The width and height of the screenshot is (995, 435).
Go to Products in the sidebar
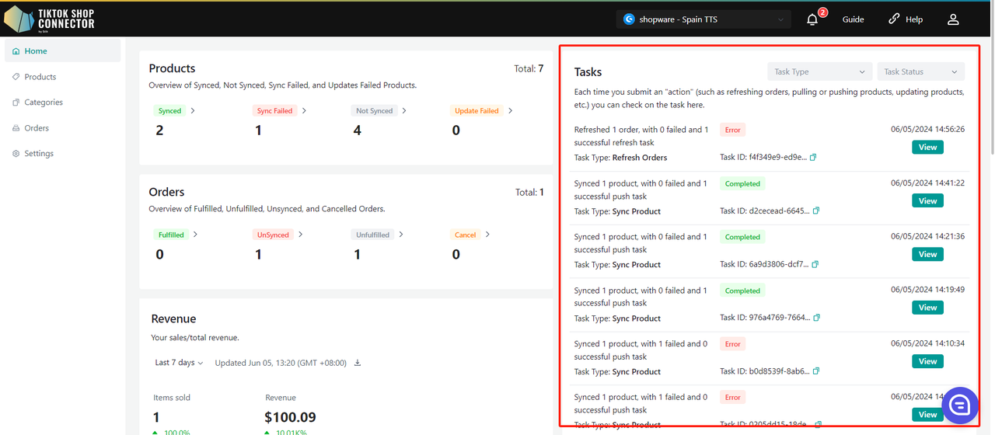coord(40,77)
